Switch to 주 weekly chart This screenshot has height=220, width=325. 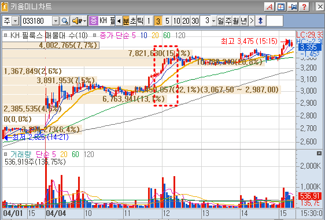(228, 21)
